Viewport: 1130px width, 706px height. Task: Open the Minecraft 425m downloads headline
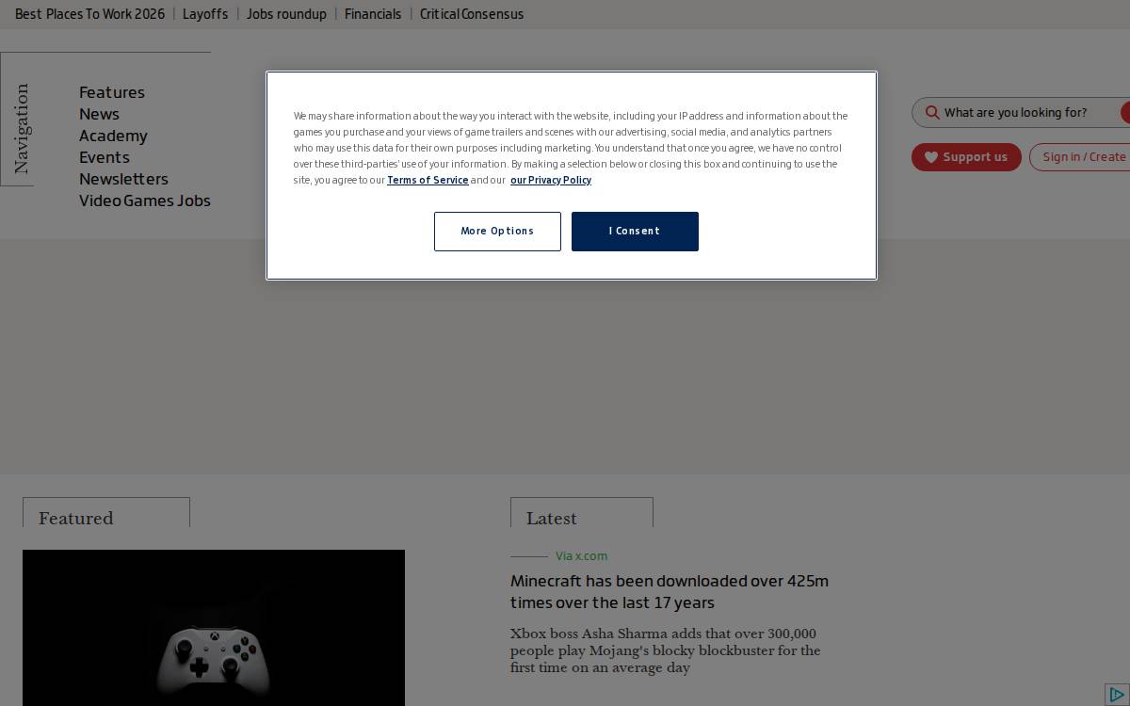point(670,592)
